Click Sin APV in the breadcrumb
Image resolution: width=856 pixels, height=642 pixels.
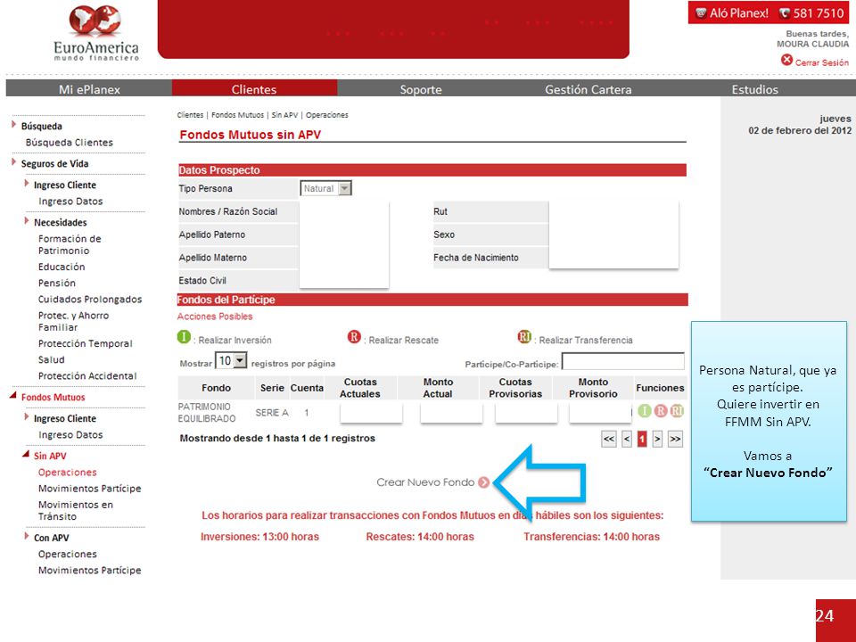pos(285,115)
